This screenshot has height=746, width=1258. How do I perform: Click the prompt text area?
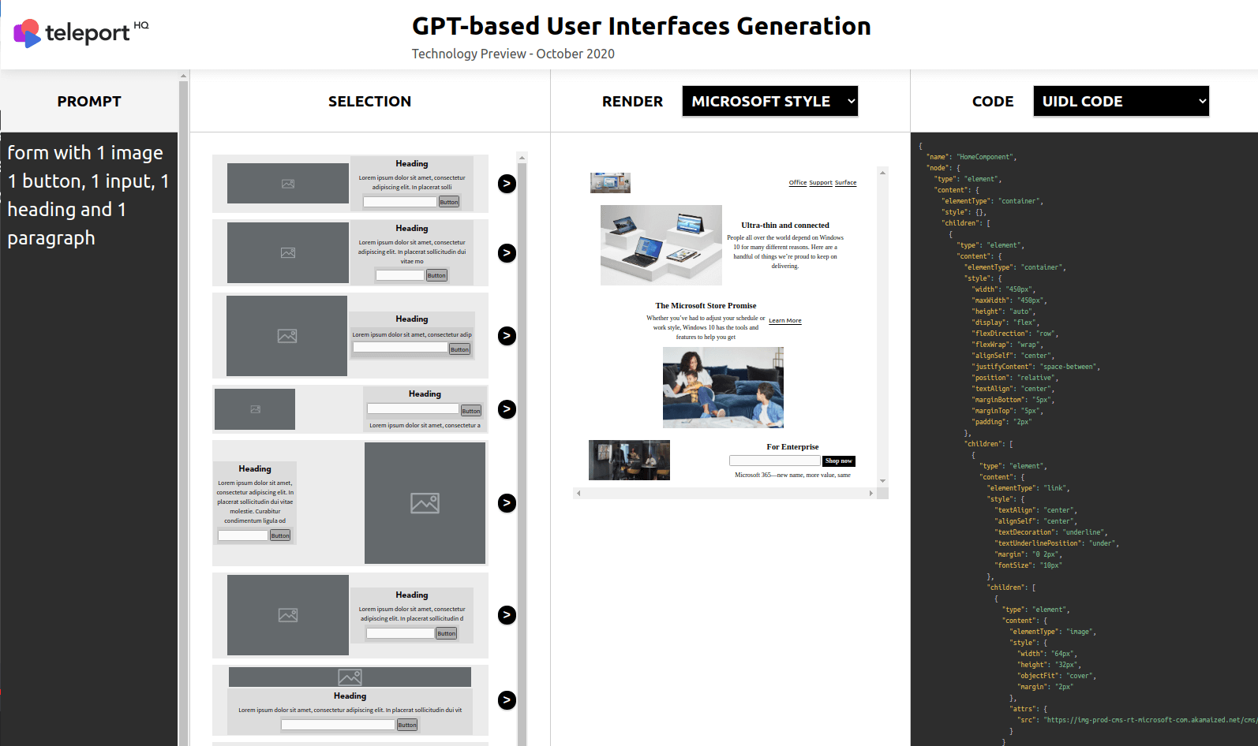click(x=89, y=438)
